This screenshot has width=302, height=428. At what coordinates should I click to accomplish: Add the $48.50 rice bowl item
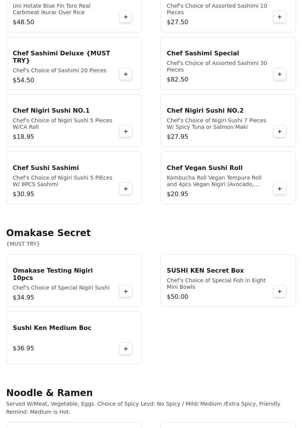pyautogui.click(x=126, y=17)
